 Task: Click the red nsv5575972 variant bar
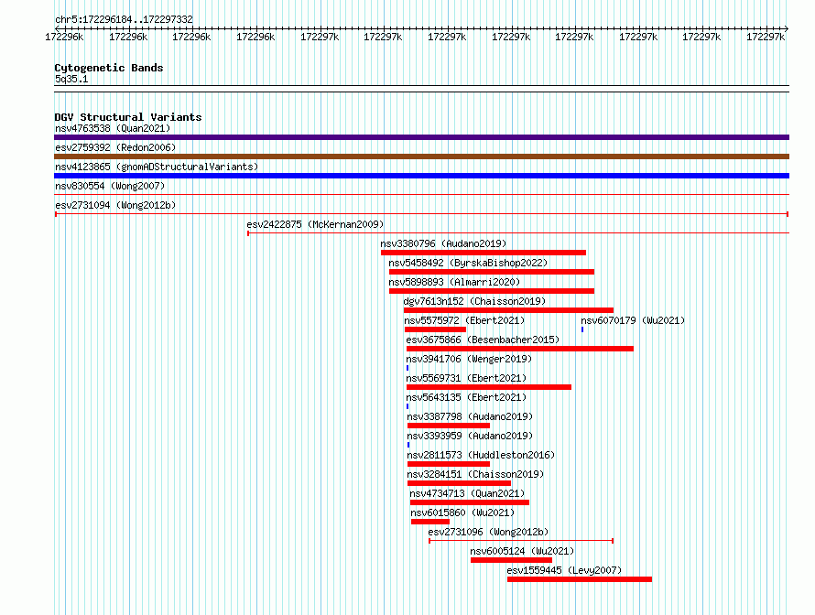(436, 329)
